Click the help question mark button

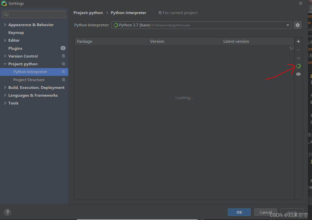(x=8, y=212)
